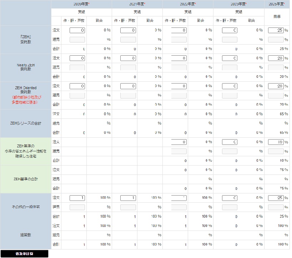Image resolution: width=292 pixels, height=258 pixels.
Task: Select the ZEH基準の水準の省エネルギー性能 row label
Action: point(26,151)
